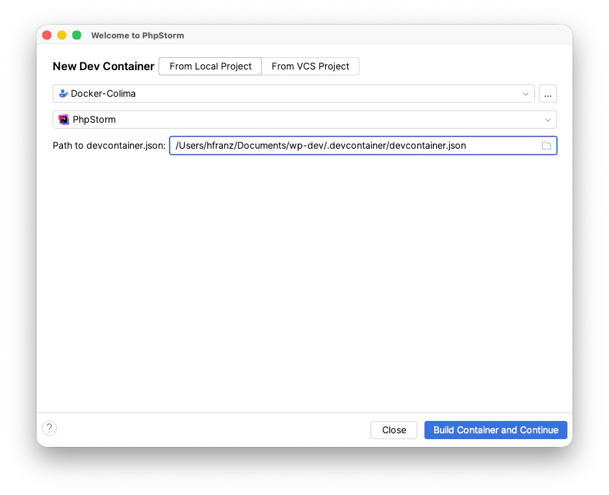
Task: Maximize the window with green button
Action: pyautogui.click(x=77, y=35)
